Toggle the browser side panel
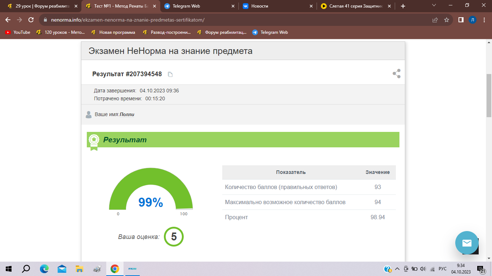492x276 pixels. [461, 20]
